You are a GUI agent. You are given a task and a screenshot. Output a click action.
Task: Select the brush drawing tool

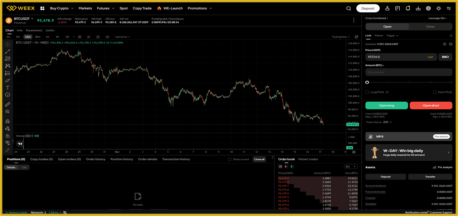tap(7, 80)
